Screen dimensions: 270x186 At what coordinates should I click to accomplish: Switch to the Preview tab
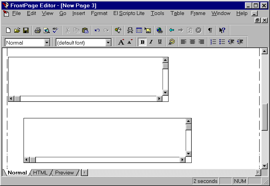64,173
